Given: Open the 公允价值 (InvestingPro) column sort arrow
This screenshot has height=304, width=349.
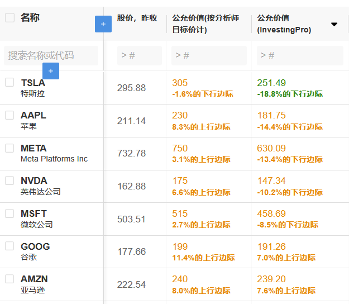Looking at the screenshot, I should (334, 24).
